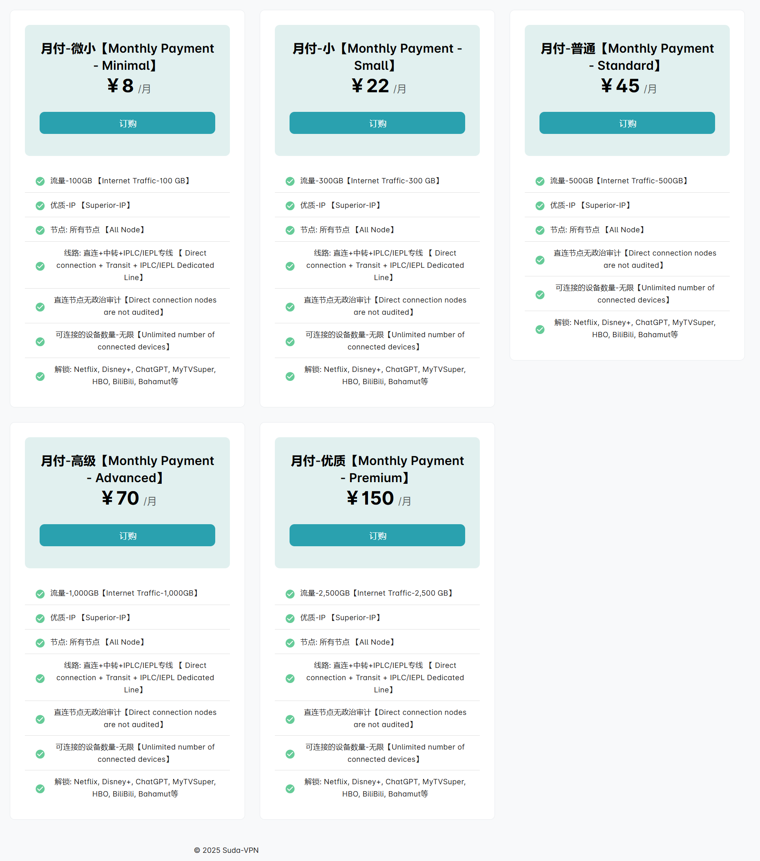Select the Monthly Payment - Premium plan title
Image resolution: width=760 pixels, height=861 pixels.
[377, 469]
